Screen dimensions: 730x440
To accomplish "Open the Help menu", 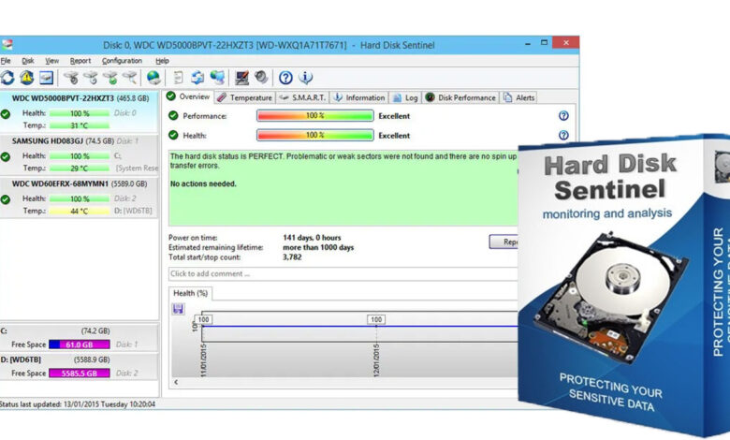I will pyautogui.click(x=162, y=61).
